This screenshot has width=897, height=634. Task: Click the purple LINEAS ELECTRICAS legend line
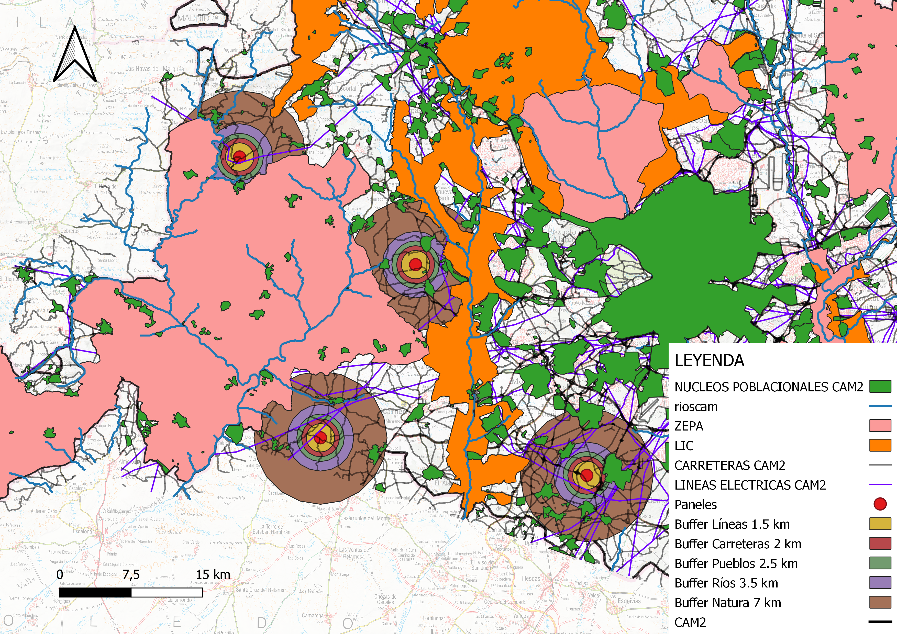[880, 485]
